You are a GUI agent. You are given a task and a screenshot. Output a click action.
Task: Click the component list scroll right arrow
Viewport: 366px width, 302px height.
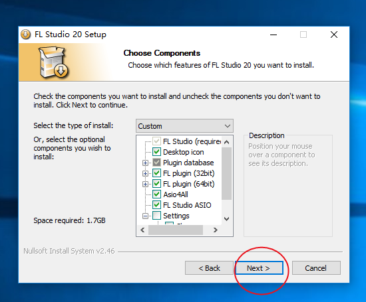click(x=216, y=230)
